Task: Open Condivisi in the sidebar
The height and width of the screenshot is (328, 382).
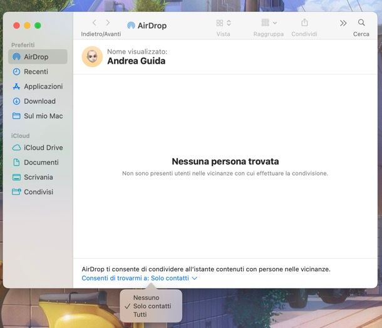Action: click(38, 192)
